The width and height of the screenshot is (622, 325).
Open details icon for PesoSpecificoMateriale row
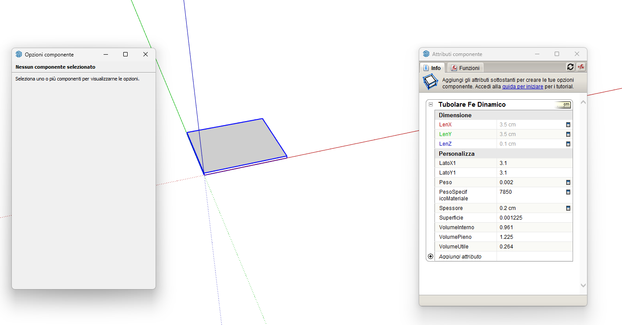coord(568,192)
